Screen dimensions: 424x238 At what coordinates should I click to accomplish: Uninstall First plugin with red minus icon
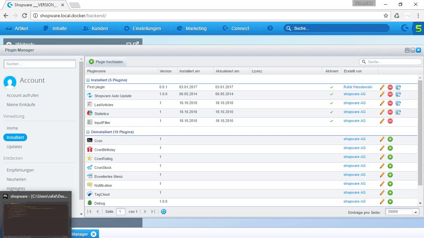tap(390, 87)
